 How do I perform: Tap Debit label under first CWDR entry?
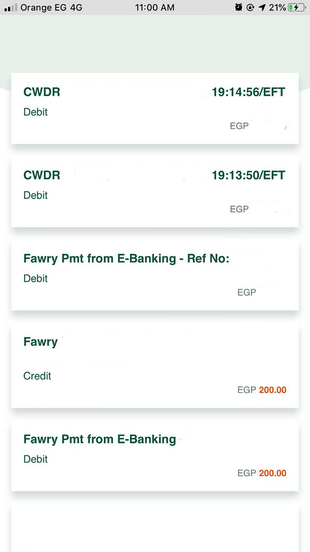(x=35, y=112)
